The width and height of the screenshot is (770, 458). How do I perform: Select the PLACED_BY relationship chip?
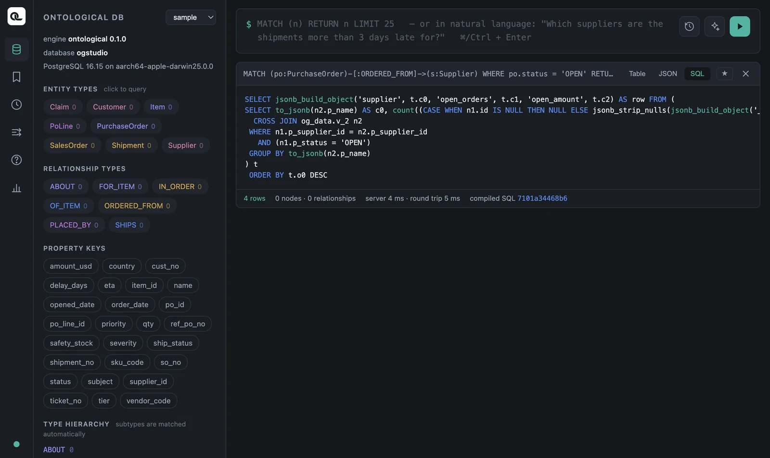tap(74, 225)
